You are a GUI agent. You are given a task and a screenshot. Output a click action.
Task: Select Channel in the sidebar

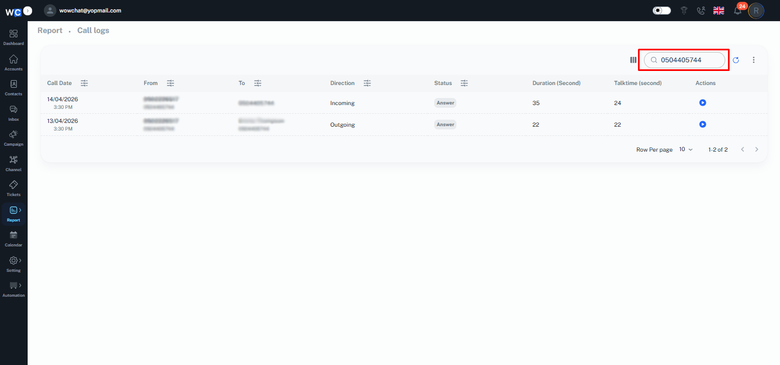pos(14,163)
